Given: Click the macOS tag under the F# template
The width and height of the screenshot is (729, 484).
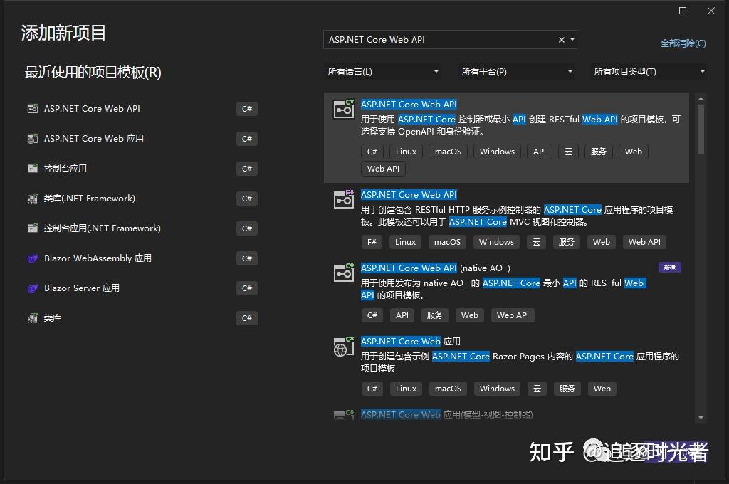Looking at the screenshot, I should [447, 242].
